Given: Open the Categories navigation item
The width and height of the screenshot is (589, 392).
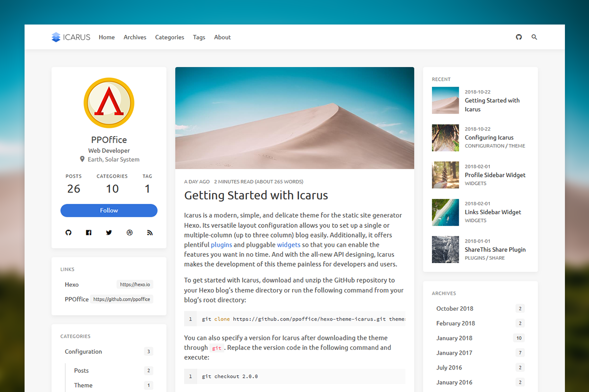Looking at the screenshot, I should [x=169, y=37].
